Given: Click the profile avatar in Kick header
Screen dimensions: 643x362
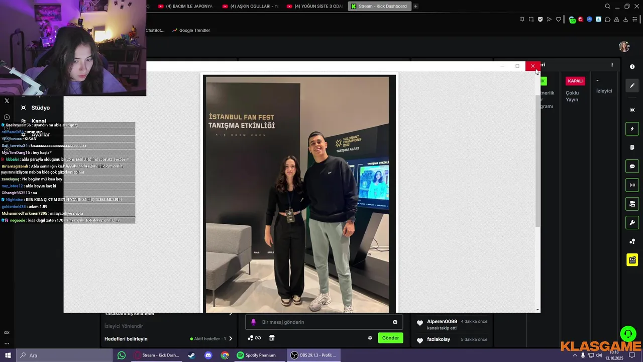Looking at the screenshot, I should coord(624,47).
